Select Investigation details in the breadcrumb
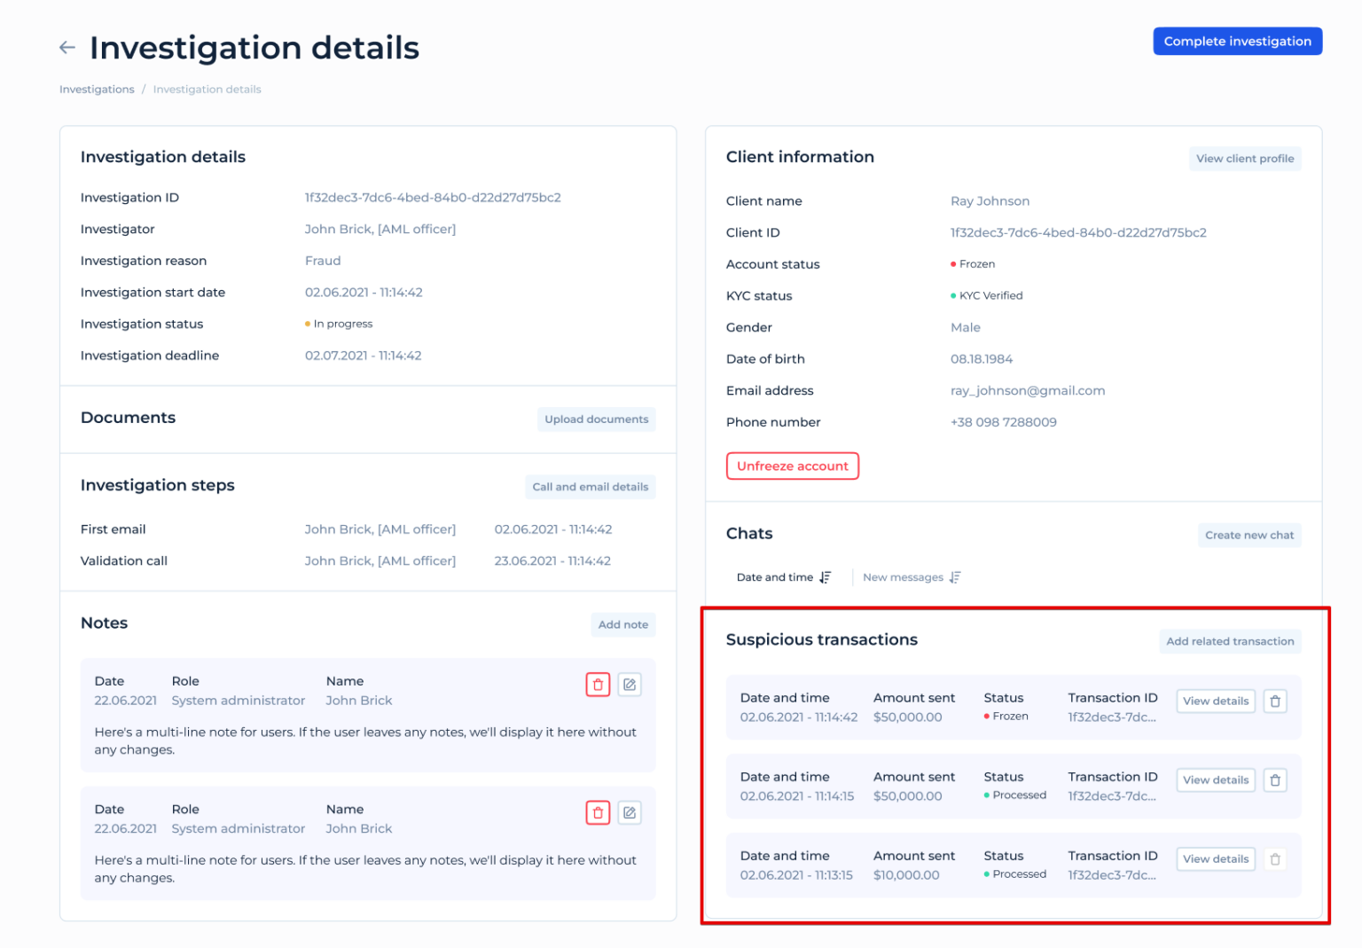The width and height of the screenshot is (1362, 948). click(x=207, y=89)
